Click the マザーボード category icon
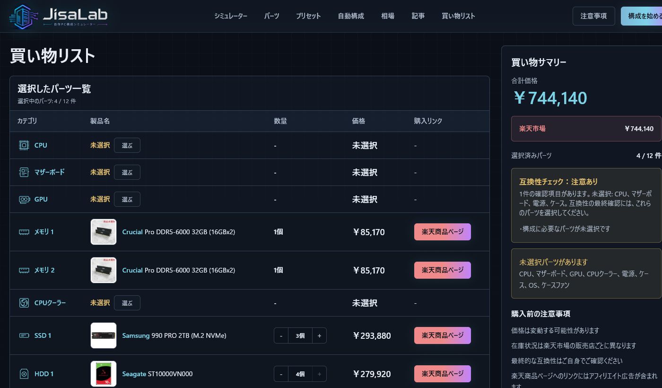This screenshot has width=662, height=388. (24, 172)
